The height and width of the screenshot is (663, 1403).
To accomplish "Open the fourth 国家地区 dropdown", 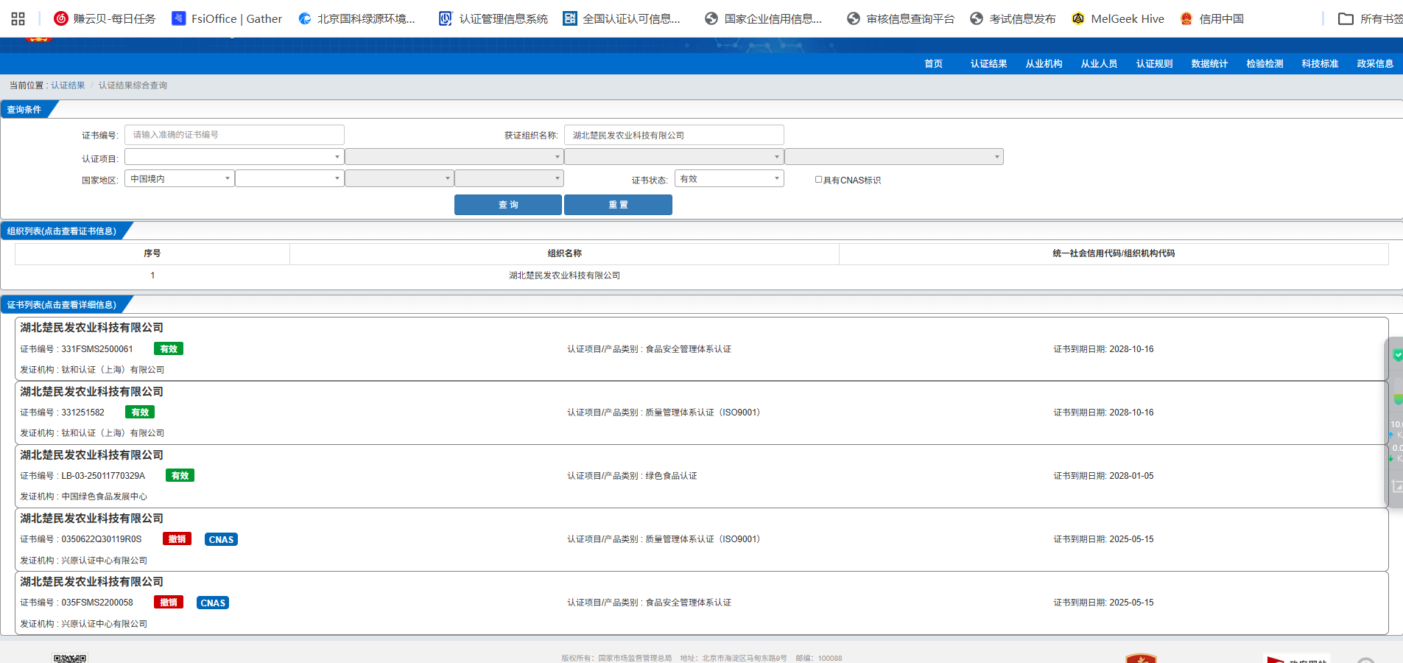I will click(x=509, y=178).
